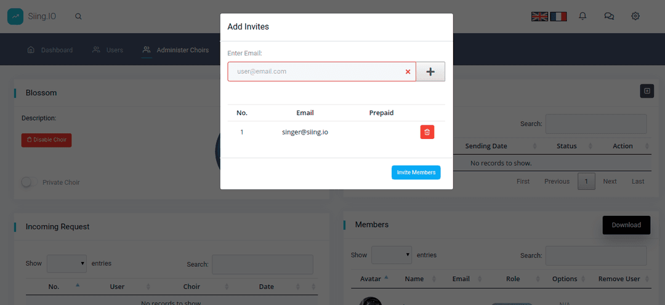
Task: Open the Members show entries dropdown
Action: click(392, 255)
